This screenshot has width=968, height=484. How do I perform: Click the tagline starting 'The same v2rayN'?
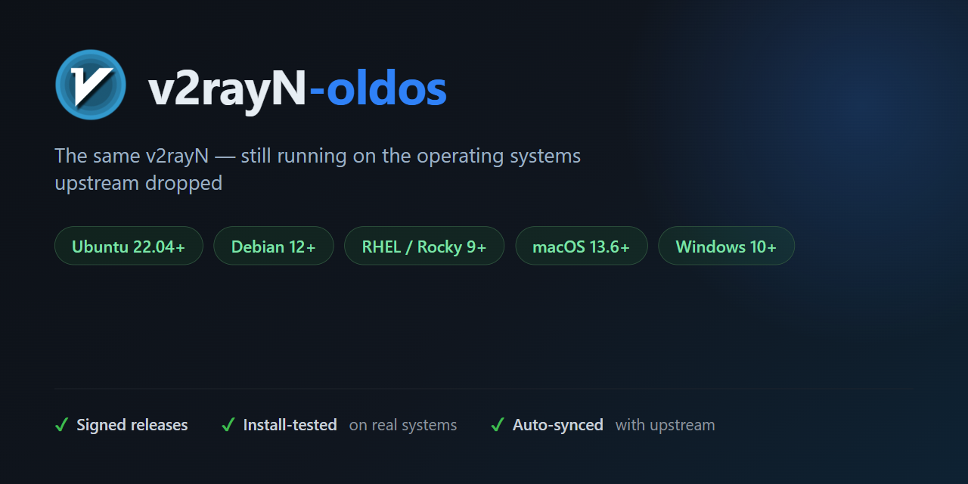tap(318, 169)
